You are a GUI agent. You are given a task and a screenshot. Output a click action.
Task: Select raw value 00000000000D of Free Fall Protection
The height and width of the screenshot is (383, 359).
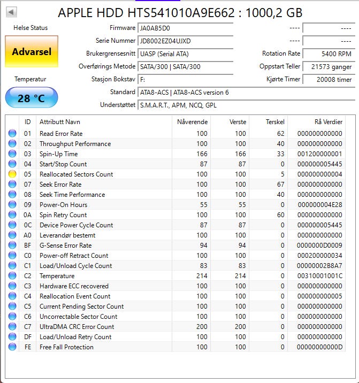click(x=319, y=347)
